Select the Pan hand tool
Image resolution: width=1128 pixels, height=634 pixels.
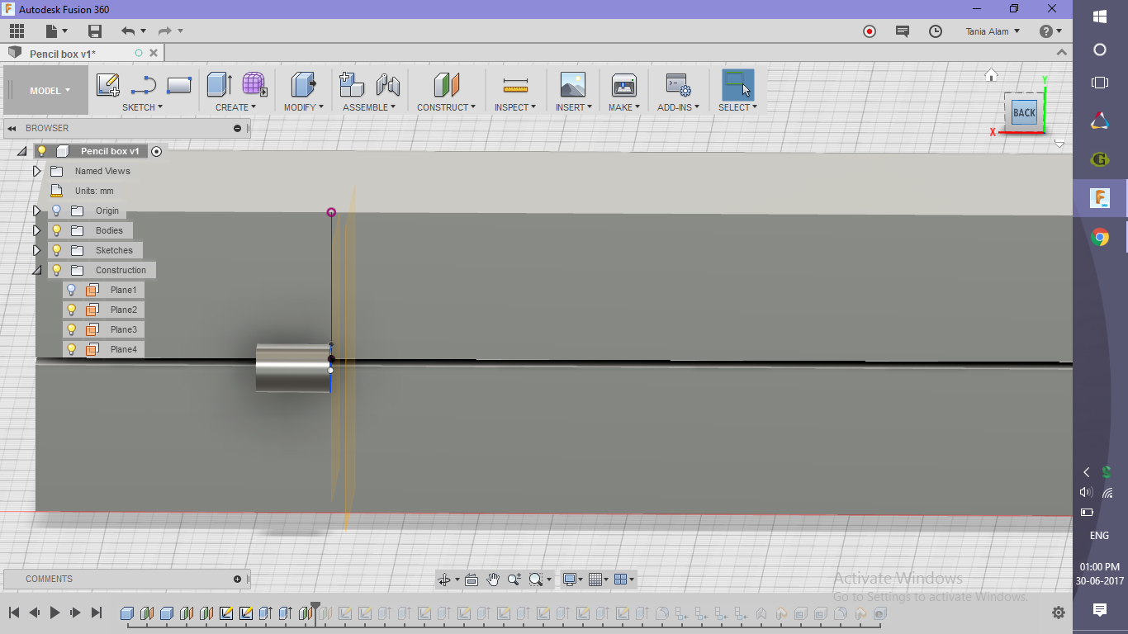(x=493, y=580)
